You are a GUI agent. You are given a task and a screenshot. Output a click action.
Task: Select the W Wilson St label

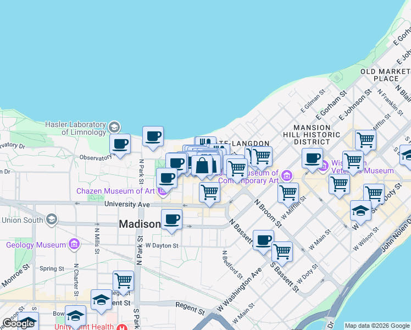[x=366, y=239]
